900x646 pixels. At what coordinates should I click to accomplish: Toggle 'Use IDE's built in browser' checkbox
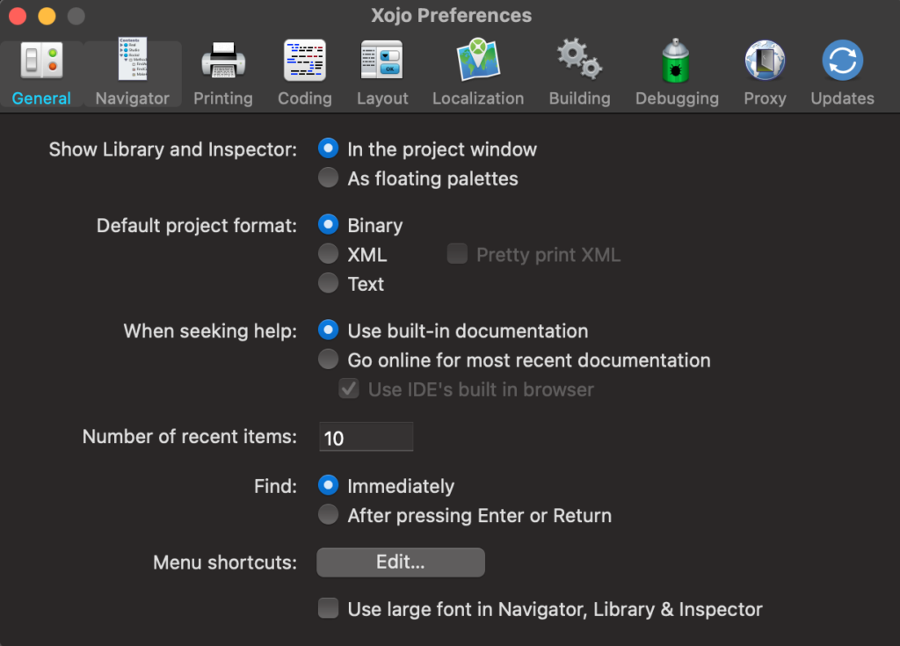click(x=349, y=388)
